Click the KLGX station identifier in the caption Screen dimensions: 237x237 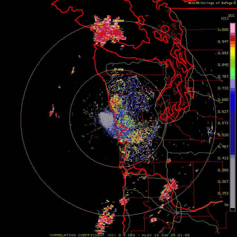[x=147, y=235]
